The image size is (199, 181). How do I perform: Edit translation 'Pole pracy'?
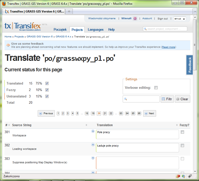click(137, 134)
